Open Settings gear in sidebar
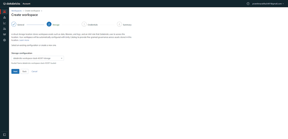This screenshot has width=288, height=139. (4, 40)
